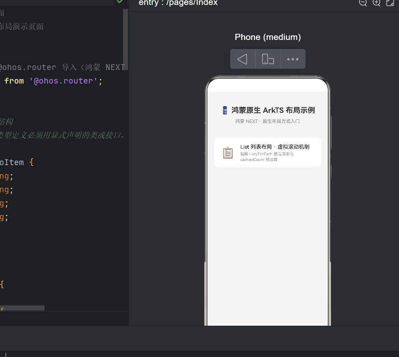Click the editor vertical scrollbar thumb
This screenshot has height=357, width=399.
point(125,40)
